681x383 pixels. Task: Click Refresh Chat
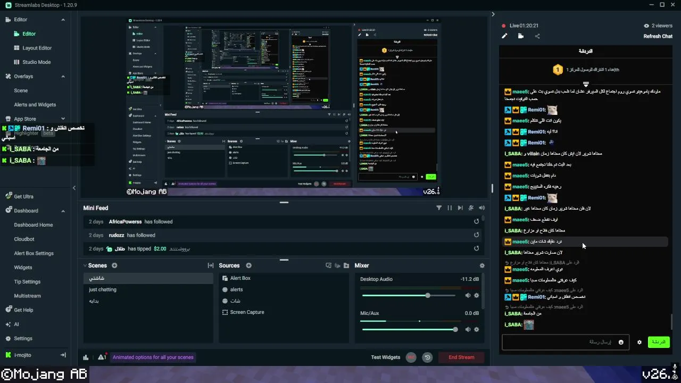pos(658,36)
